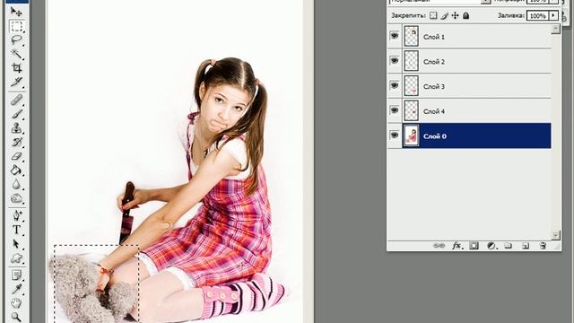Screen dimensions: 574x323
Task: Select the Slice tool
Action: click(x=16, y=82)
